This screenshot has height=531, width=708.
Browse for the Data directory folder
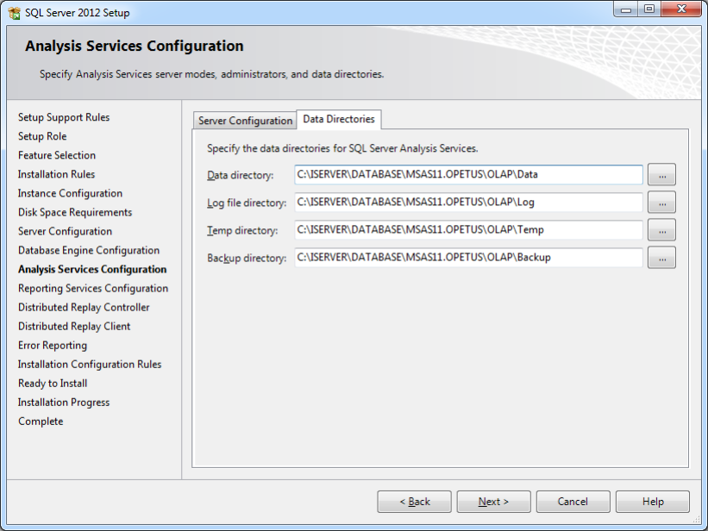pyautogui.click(x=661, y=175)
